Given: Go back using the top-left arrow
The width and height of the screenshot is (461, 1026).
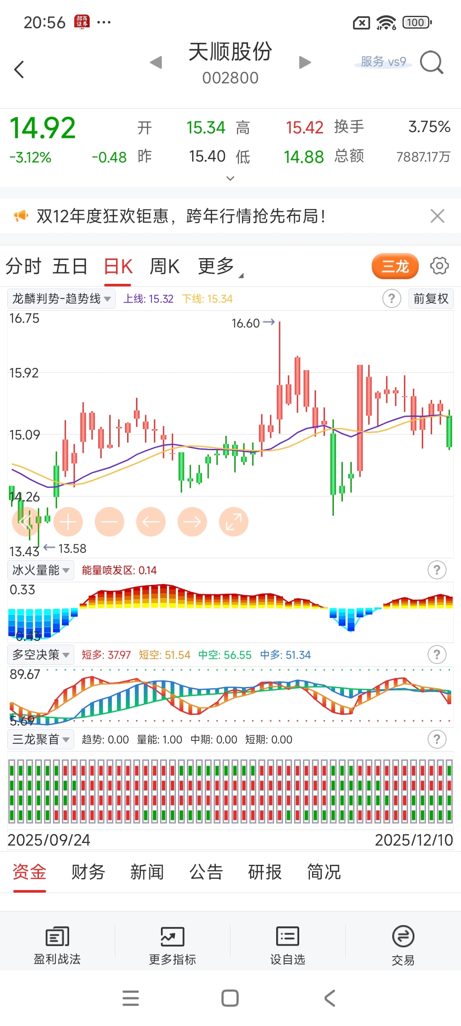Looking at the screenshot, I should (x=19, y=69).
